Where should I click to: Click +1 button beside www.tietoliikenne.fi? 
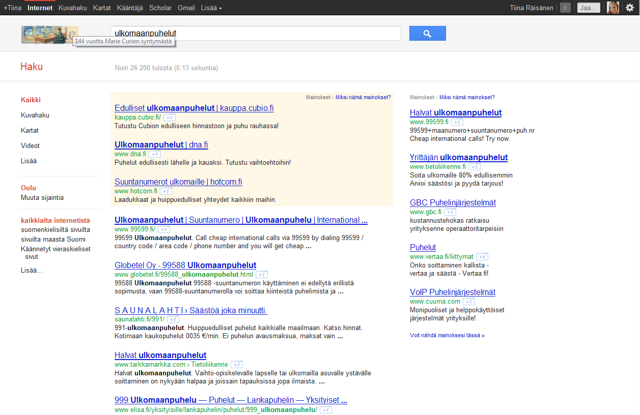point(475,167)
